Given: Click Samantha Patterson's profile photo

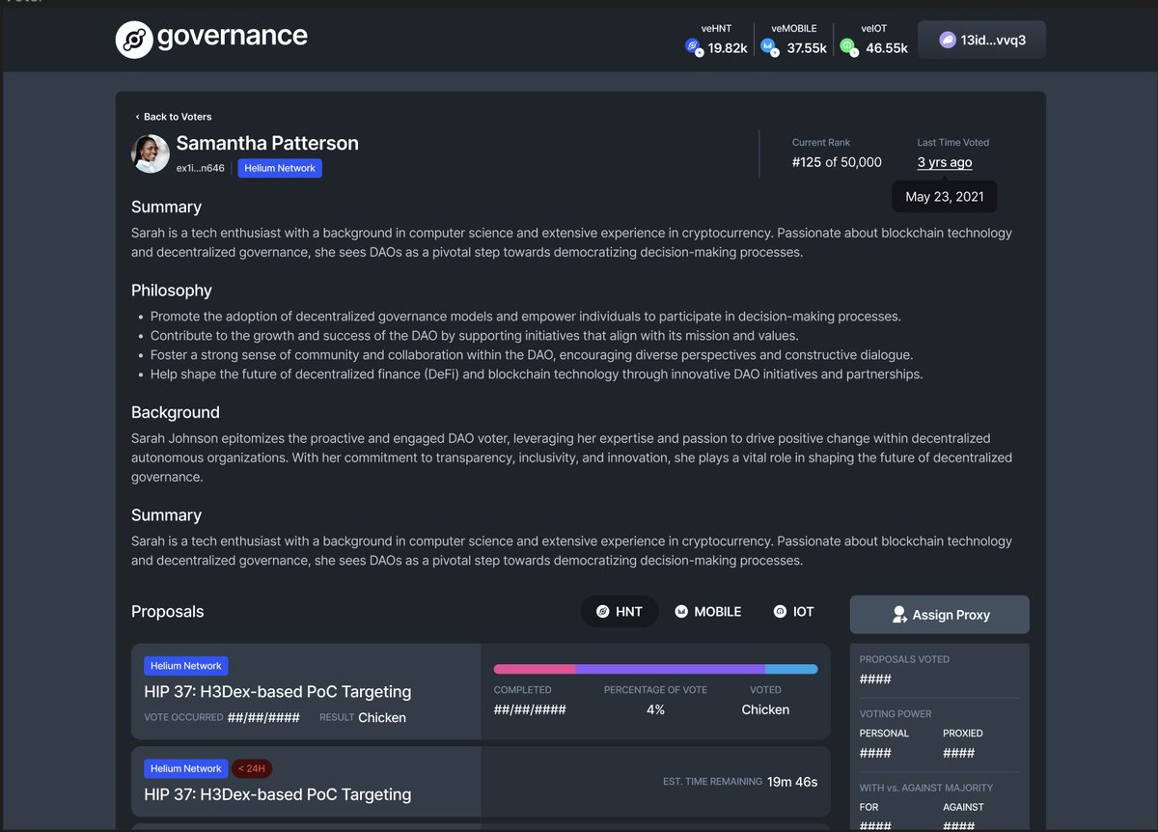Looking at the screenshot, I should coord(151,153).
